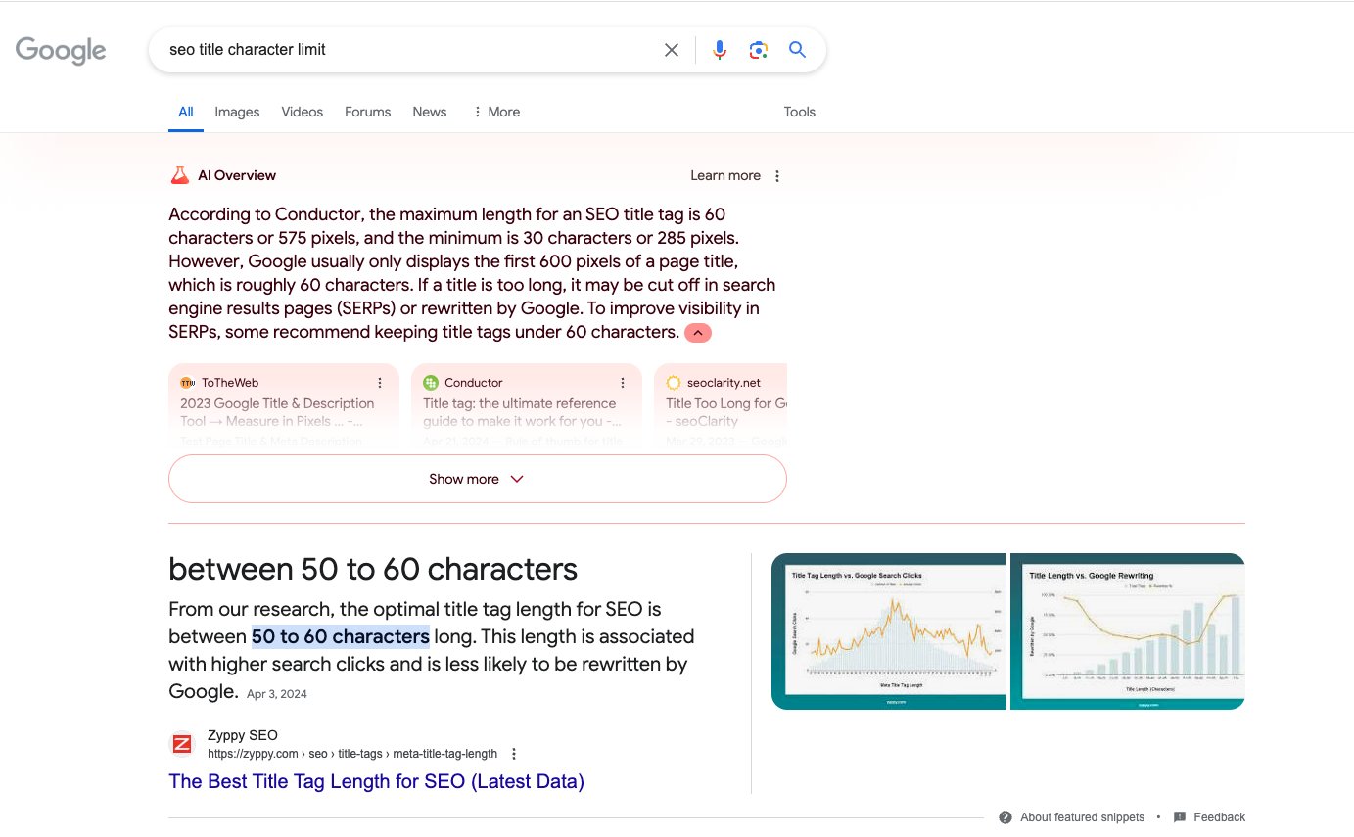This screenshot has width=1354, height=837.
Task: Click the Feedback link
Action: pyautogui.click(x=1219, y=816)
